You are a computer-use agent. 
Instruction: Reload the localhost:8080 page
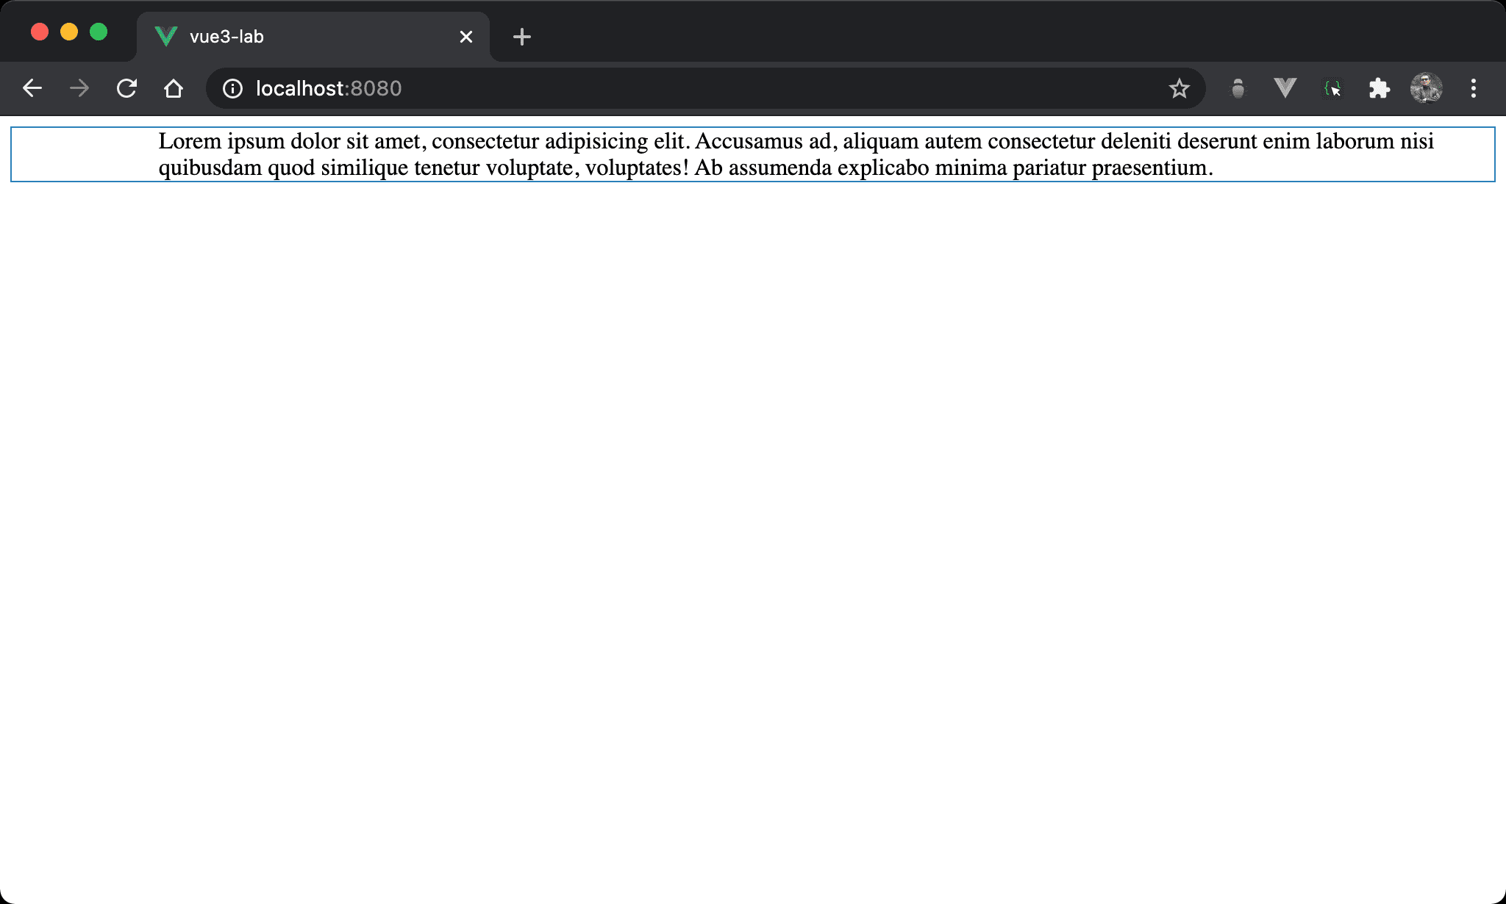click(126, 89)
